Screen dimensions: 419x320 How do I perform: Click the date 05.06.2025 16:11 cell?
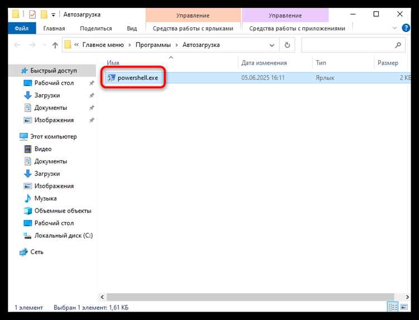(x=263, y=78)
